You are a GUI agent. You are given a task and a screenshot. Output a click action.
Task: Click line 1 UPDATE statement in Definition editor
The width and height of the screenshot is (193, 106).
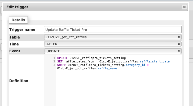pyautogui.click(x=91, y=58)
